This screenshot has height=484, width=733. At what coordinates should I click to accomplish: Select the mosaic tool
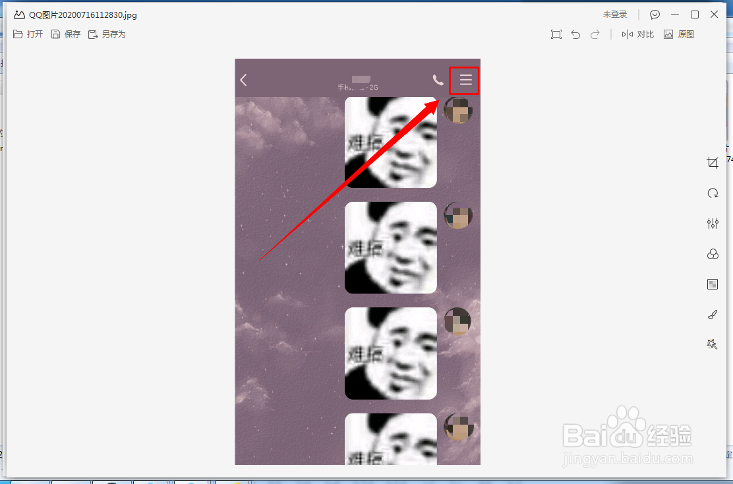pyautogui.click(x=713, y=284)
